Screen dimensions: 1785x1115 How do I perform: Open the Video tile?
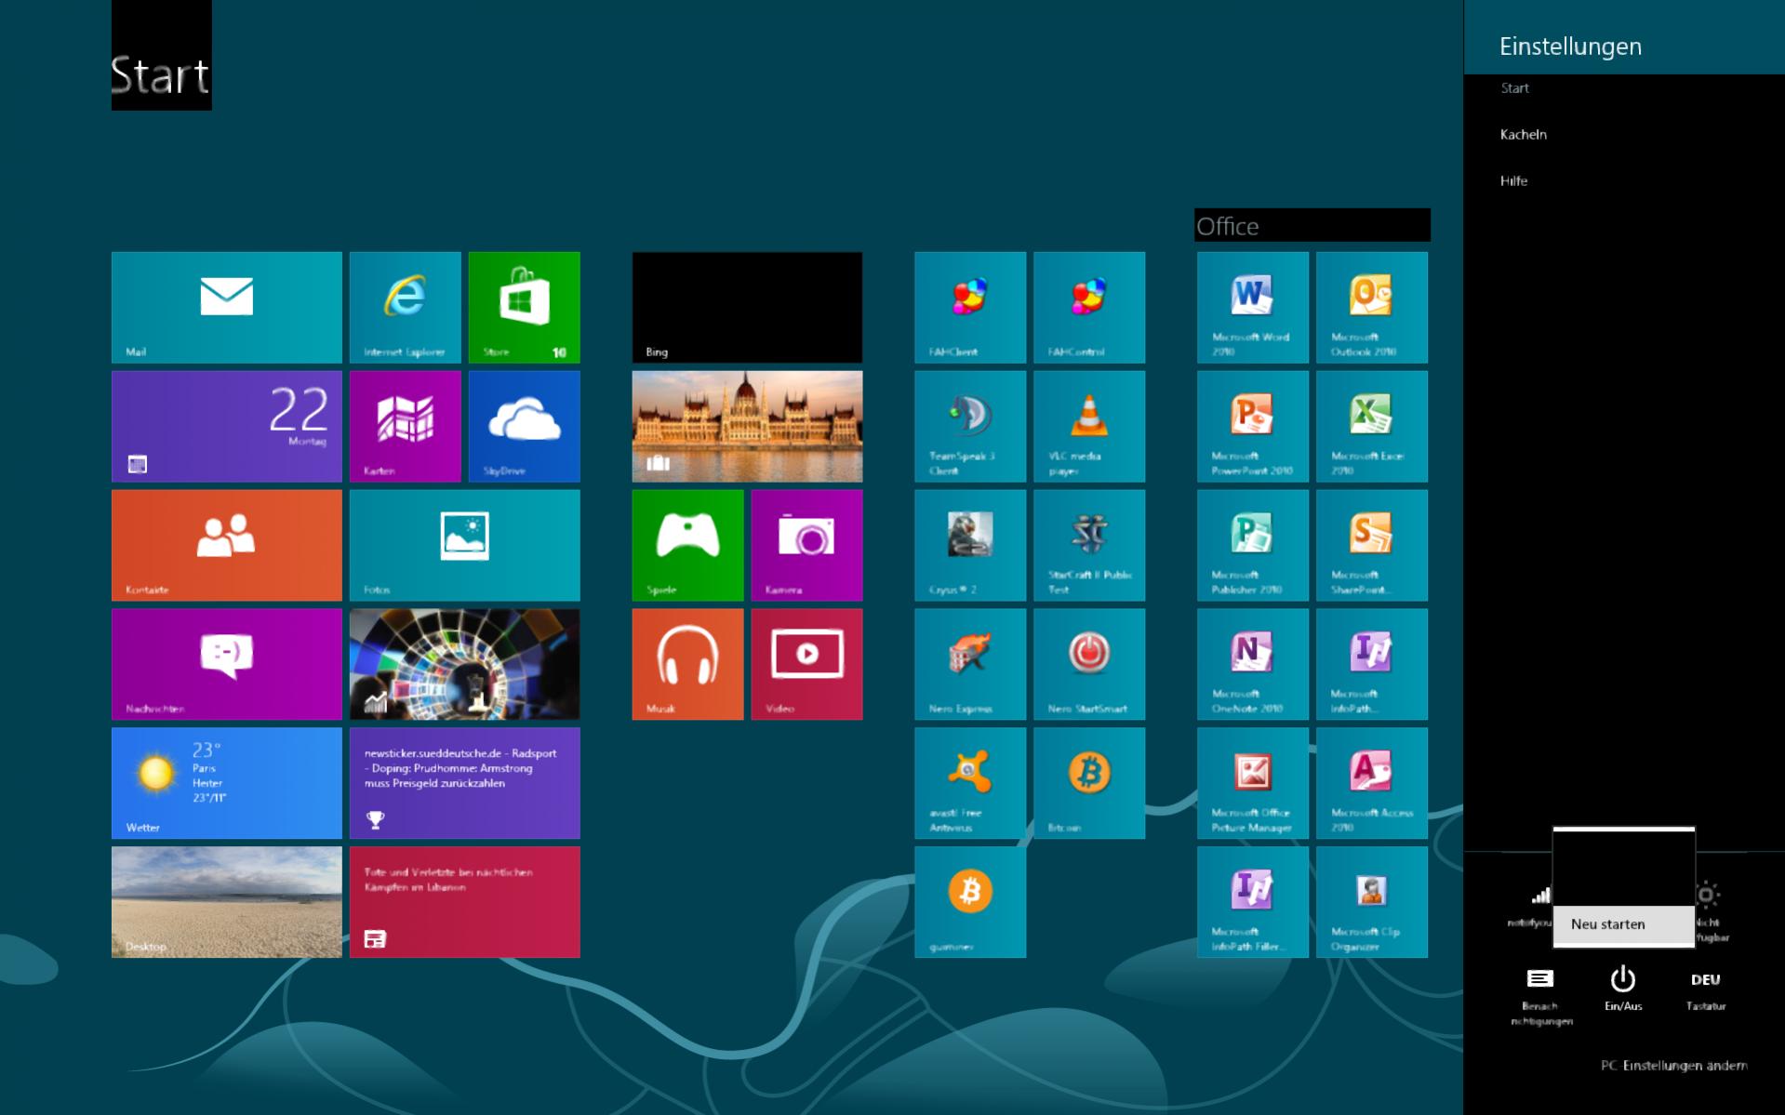click(806, 664)
